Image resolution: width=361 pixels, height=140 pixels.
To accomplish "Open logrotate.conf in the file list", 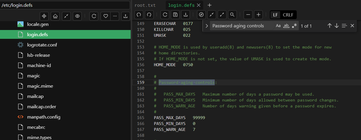I will [42, 45].
